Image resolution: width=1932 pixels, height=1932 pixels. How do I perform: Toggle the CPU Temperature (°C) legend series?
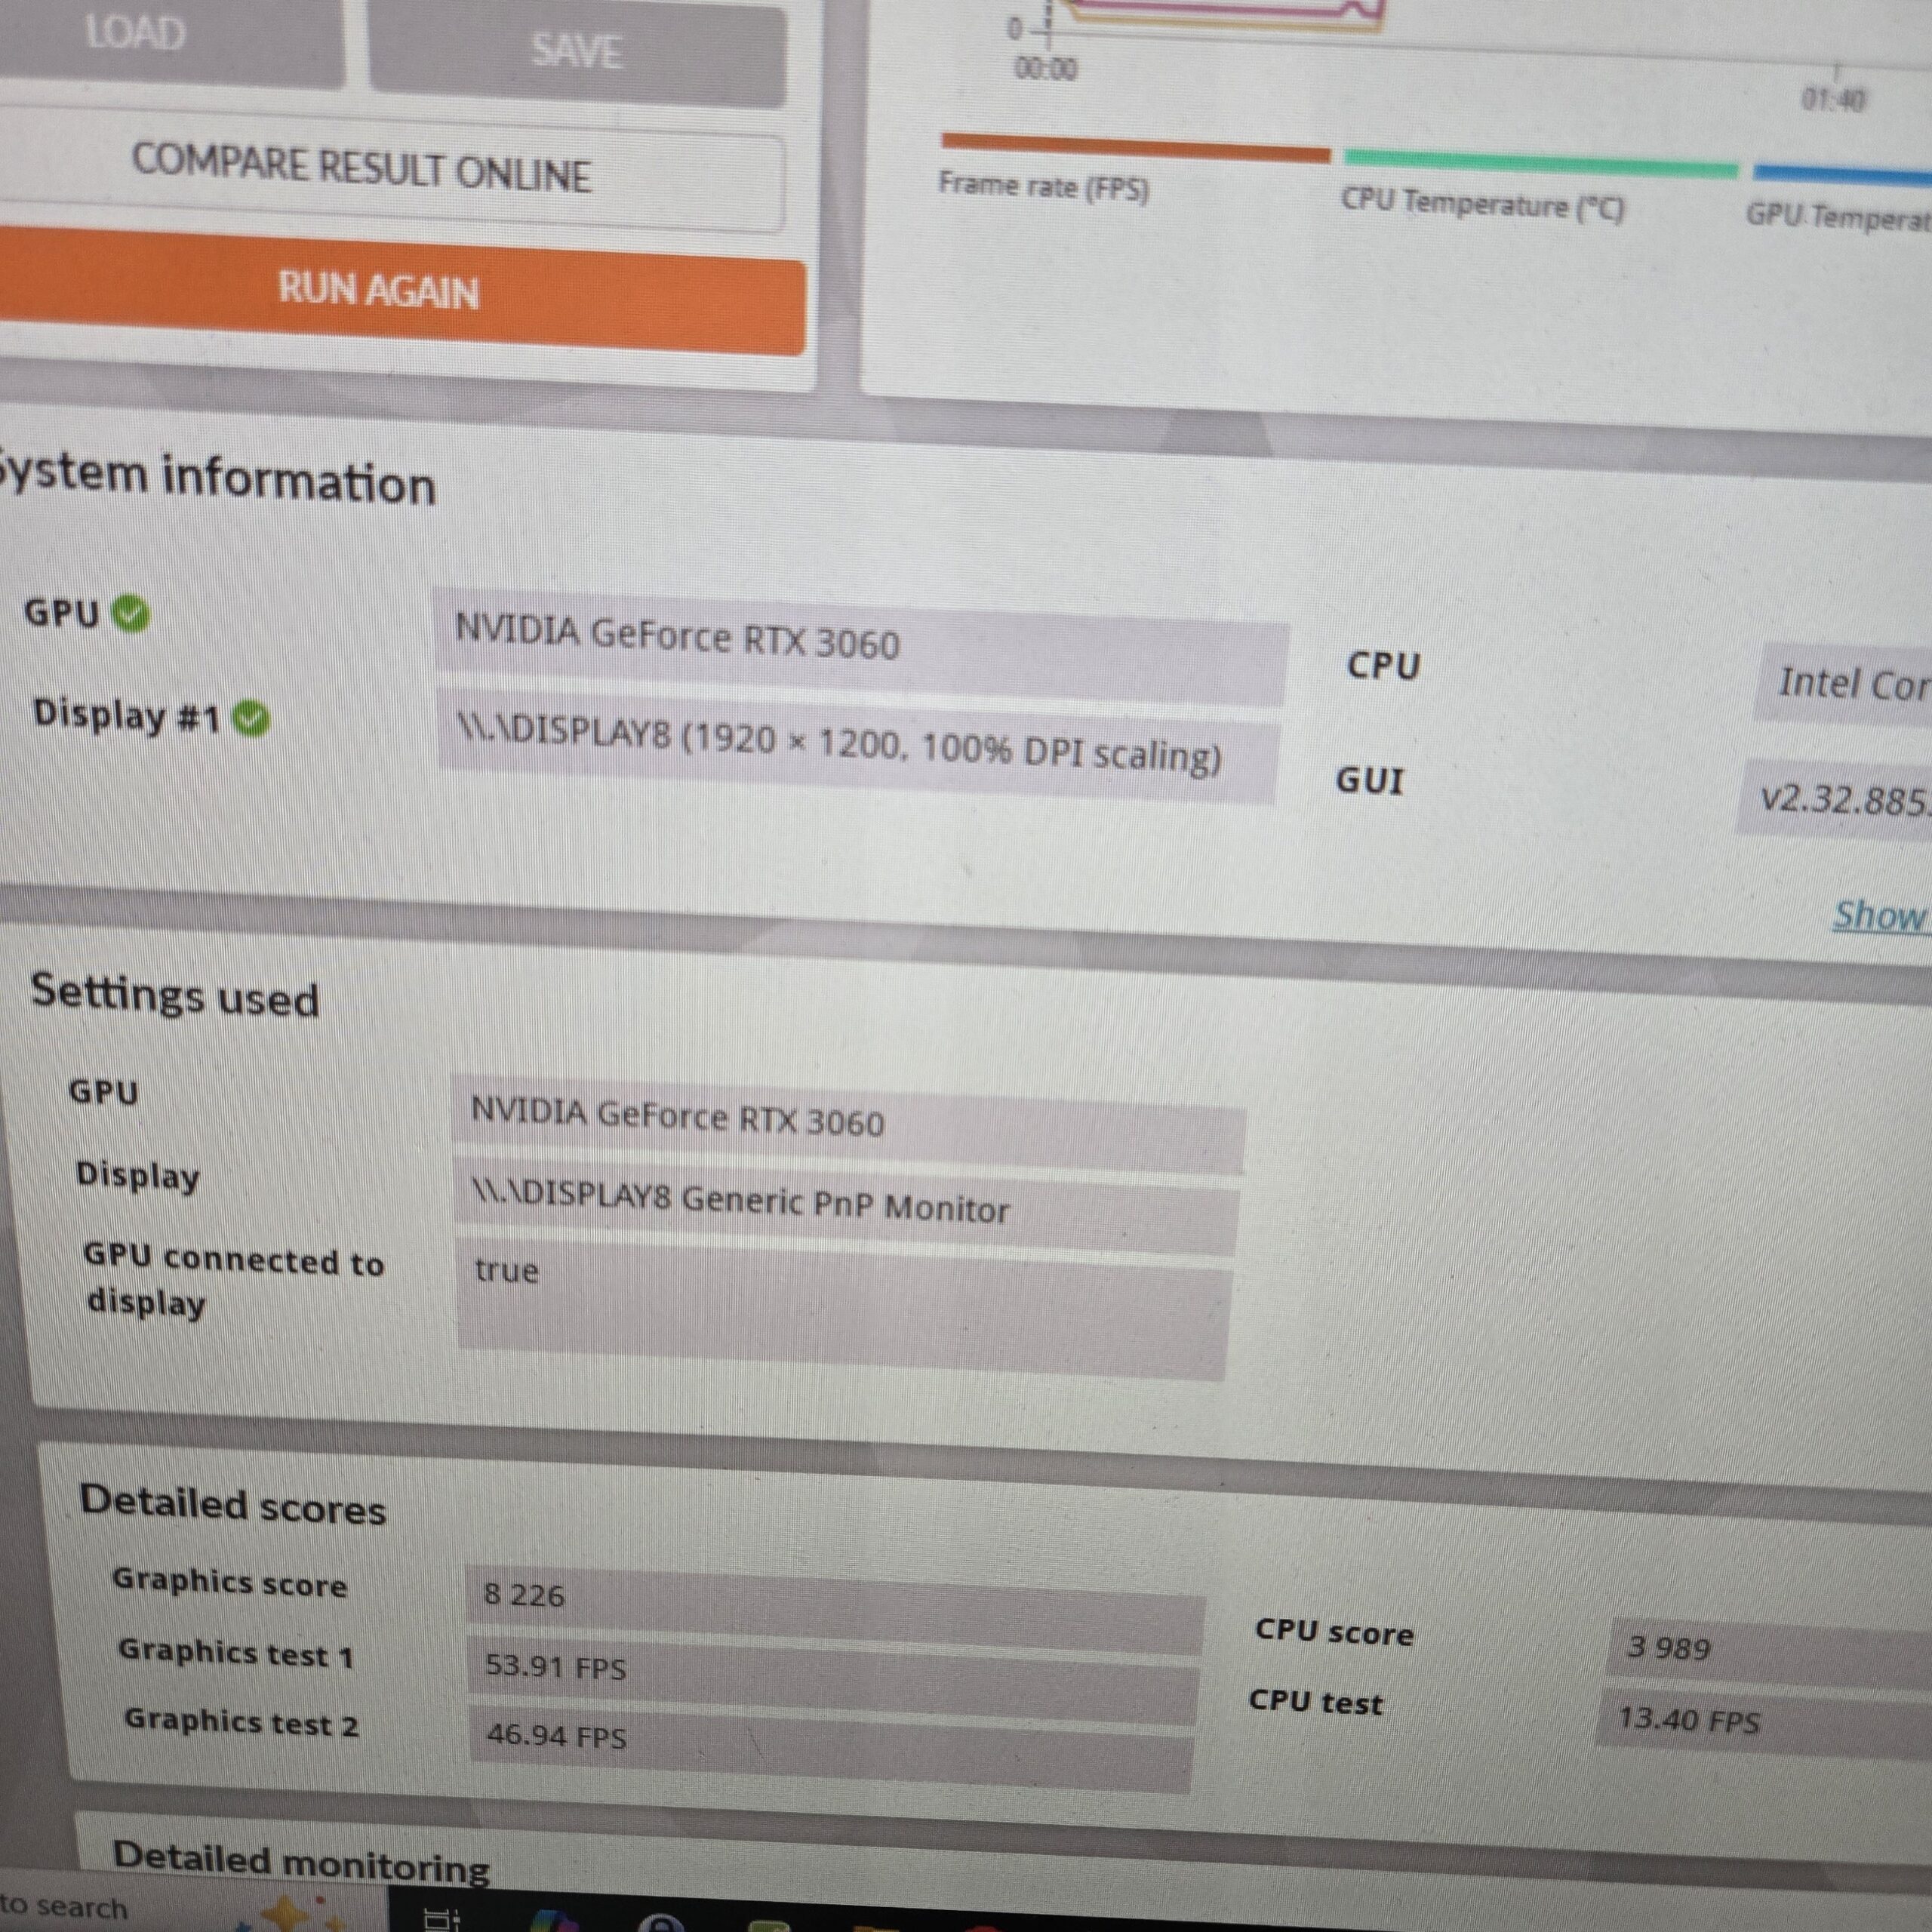click(1482, 204)
